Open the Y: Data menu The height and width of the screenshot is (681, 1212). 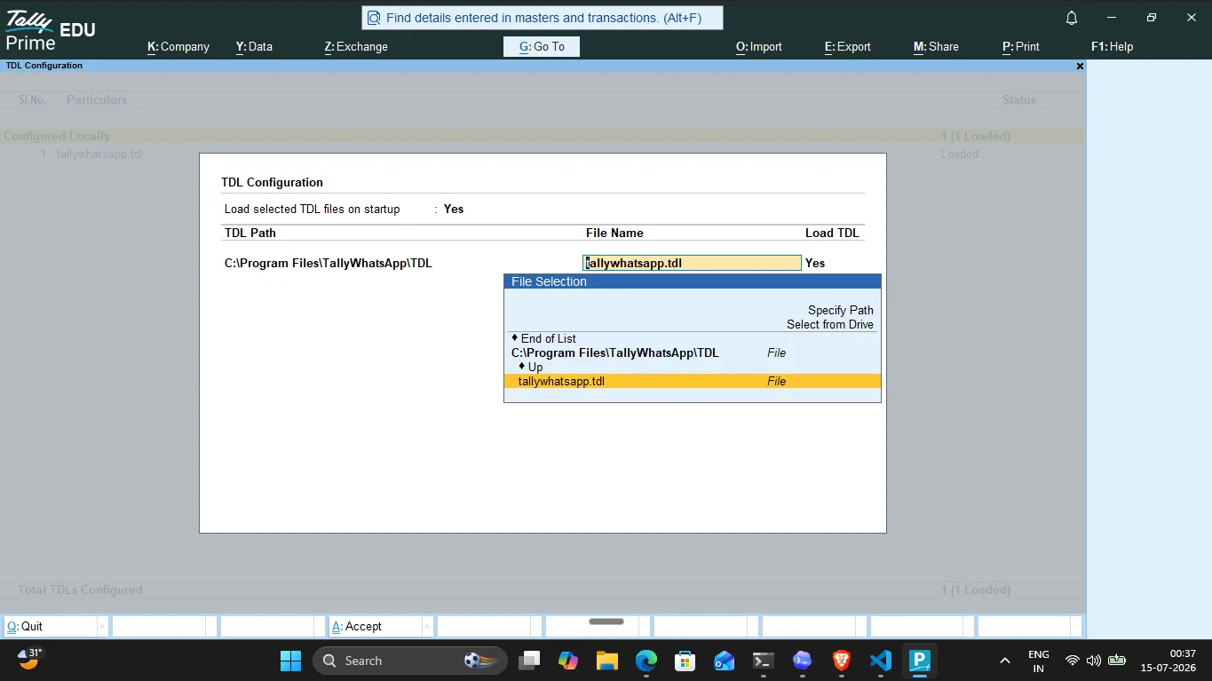click(254, 46)
